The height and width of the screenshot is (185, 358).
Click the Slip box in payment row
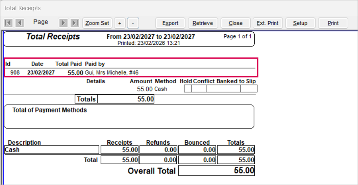click(249, 89)
